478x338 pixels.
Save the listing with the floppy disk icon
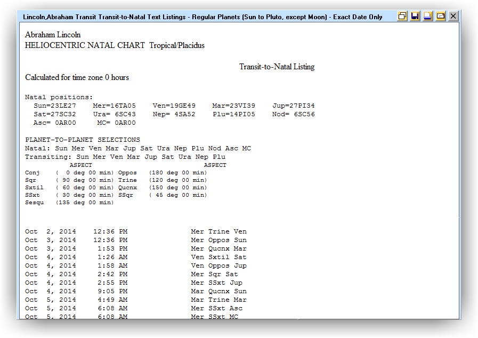[416, 17]
